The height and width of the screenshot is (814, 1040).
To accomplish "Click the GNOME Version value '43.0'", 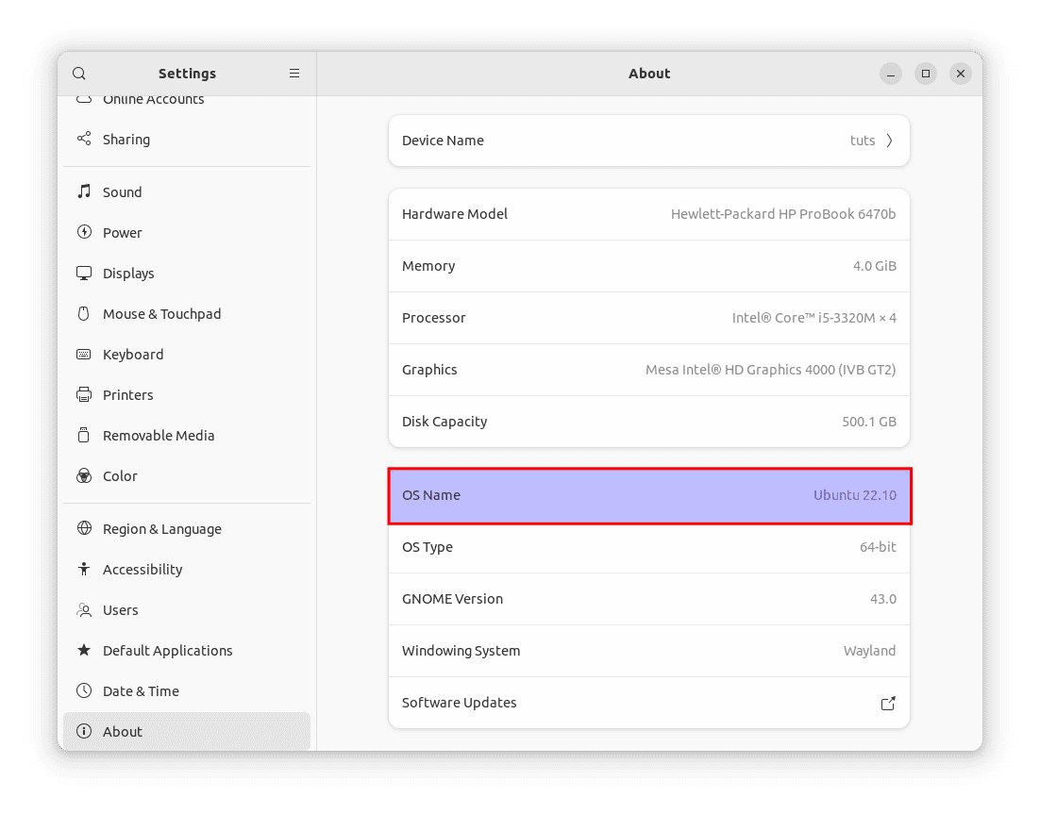I will coord(882,599).
